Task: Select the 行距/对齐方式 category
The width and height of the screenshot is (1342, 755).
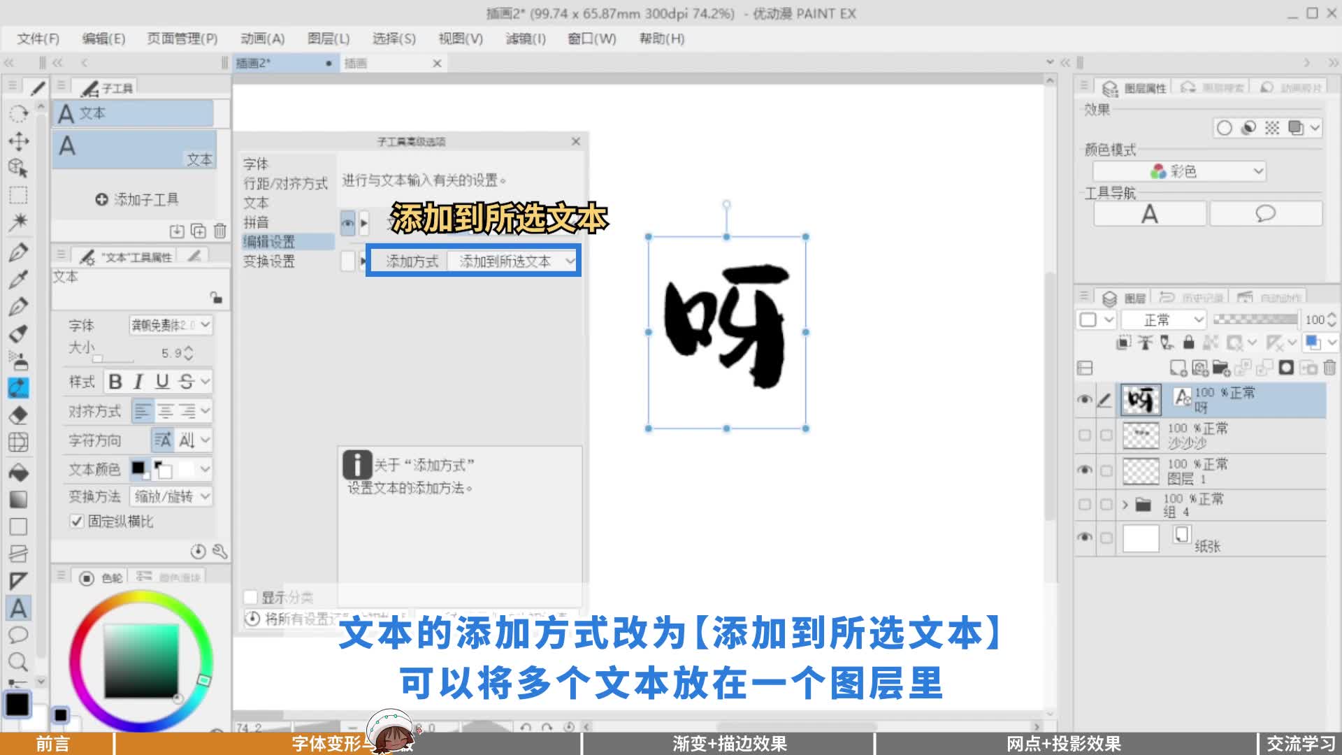Action: point(285,183)
